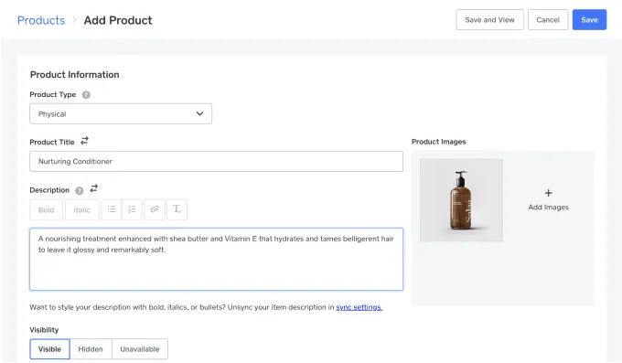The width and height of the screenshot is (622, 363).
Task: Set visibility to Hidden
Action: pos(91,349)
